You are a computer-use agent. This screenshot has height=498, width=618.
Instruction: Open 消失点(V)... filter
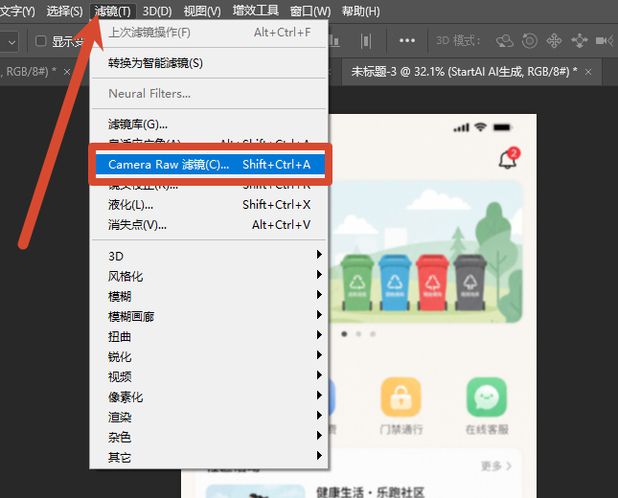click(x=209, y=225)
